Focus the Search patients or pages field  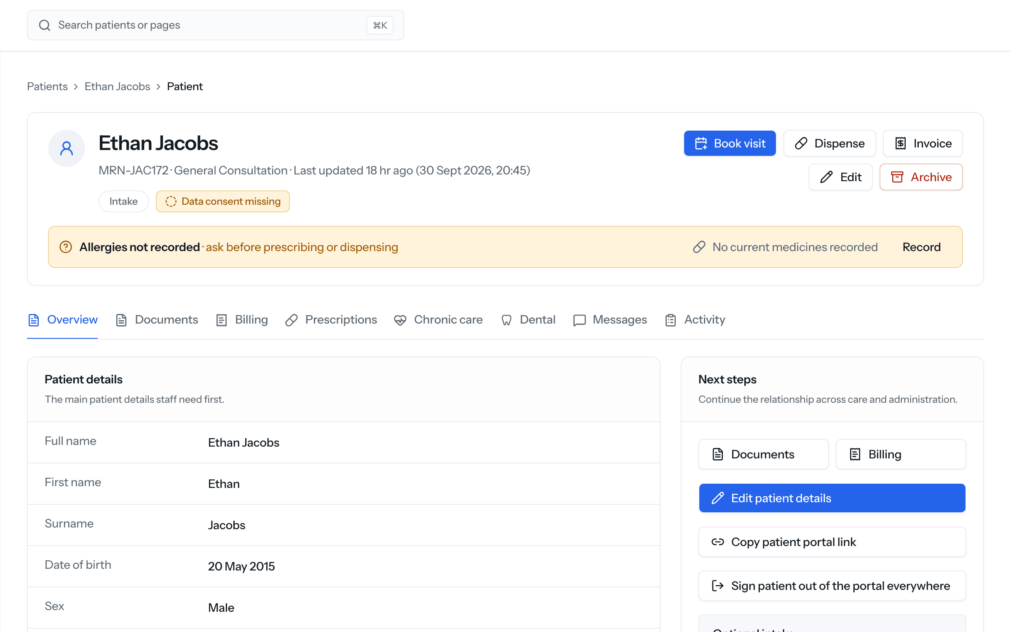click(215, 25)
